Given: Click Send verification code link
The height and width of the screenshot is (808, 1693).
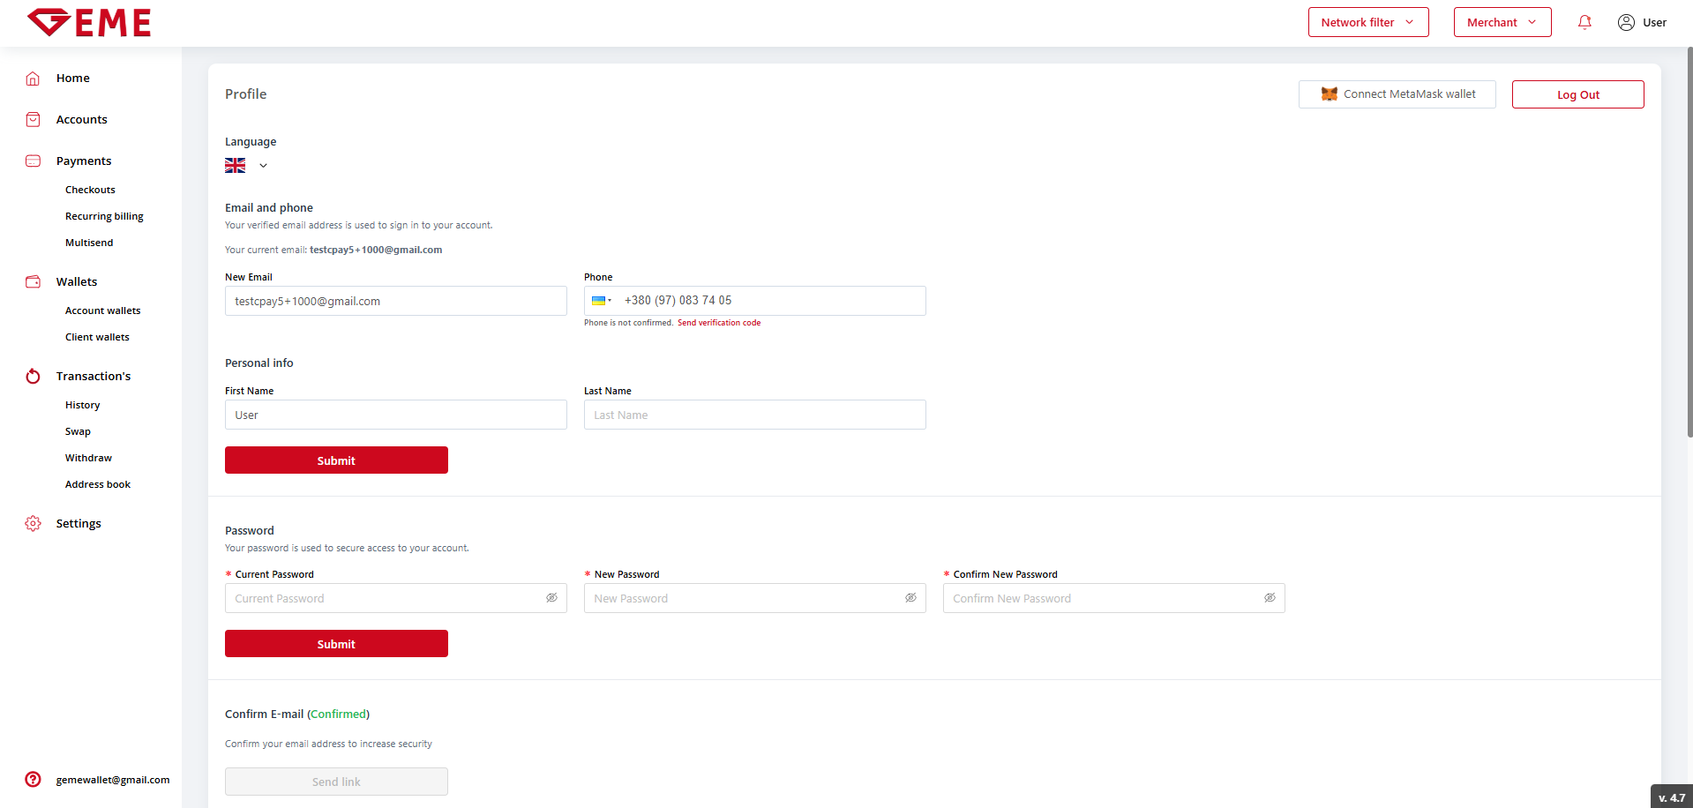Looking at the screenshot, I should tap(718, 323).
